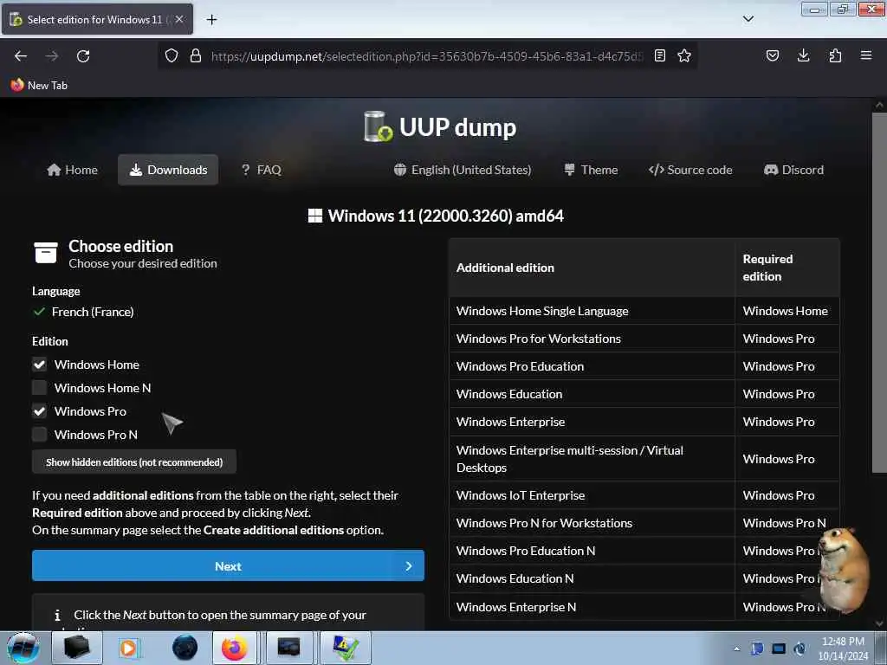Click Windows Enterprise multi-session / Virtual Desktops cell
The image size is (887, 665).
coord(592,459)
